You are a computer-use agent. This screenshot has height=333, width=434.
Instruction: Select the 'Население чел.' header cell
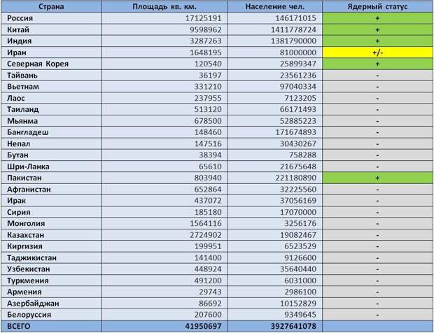coord(275,6)
